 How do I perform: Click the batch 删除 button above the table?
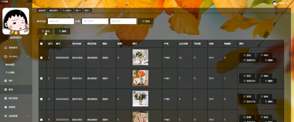[63, 31]
